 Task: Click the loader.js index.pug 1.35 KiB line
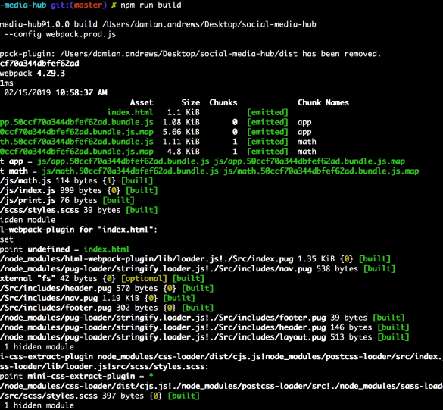pos(195,259)
